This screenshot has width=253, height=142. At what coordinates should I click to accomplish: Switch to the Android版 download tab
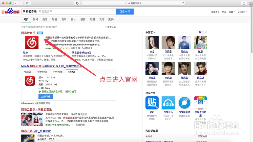coord(42,72)
